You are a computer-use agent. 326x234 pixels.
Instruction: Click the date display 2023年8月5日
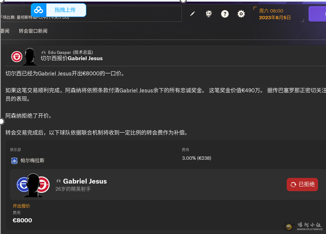click(275, 17)
